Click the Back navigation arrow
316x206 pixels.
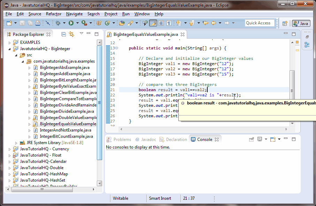[213, 23]
